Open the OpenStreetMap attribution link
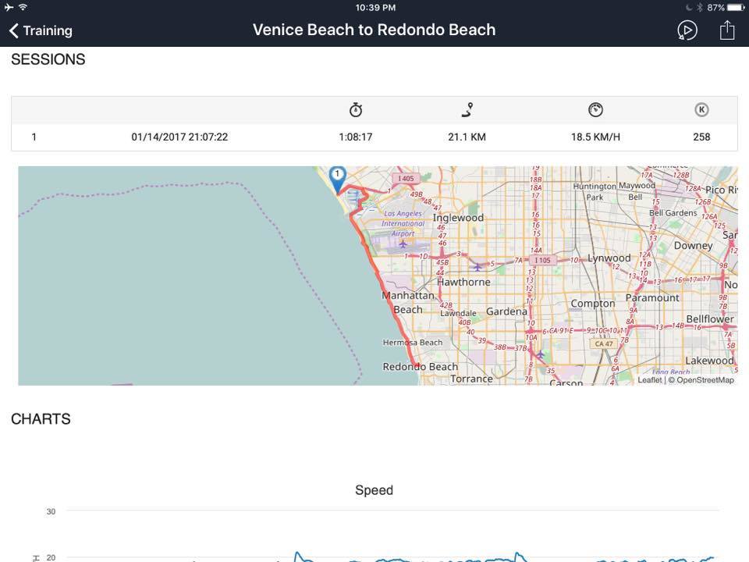Viewport: 749px width, 562px height. coord(705,380)
